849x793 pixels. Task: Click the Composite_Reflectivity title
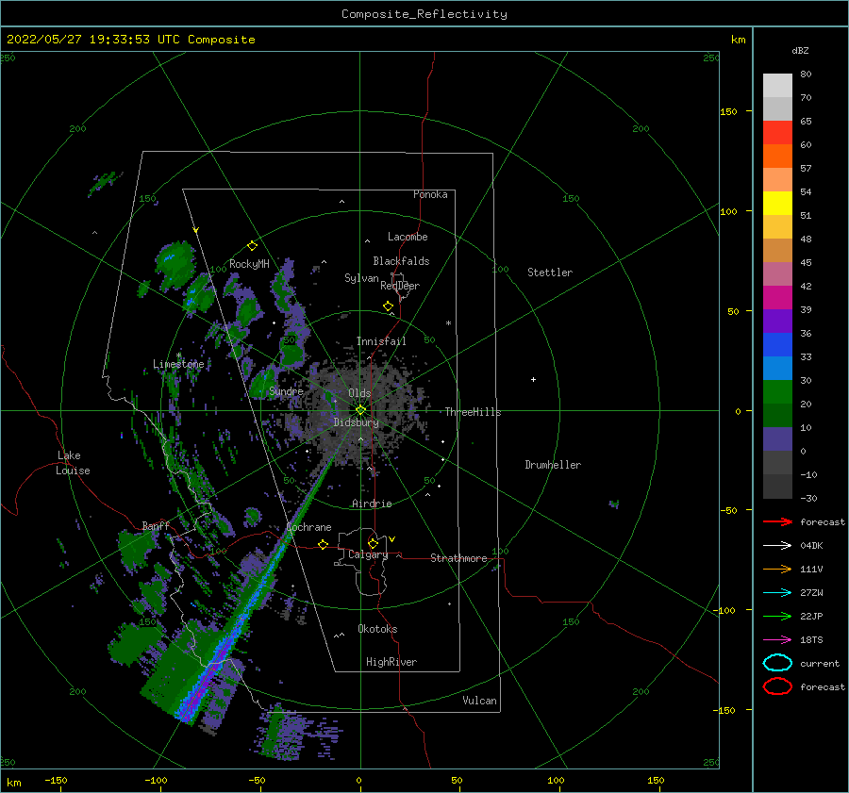[x=424, y=14]
